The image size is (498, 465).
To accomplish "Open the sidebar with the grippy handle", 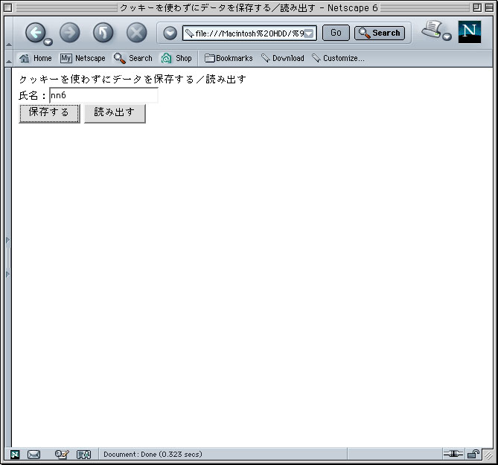I will [8, 257].
